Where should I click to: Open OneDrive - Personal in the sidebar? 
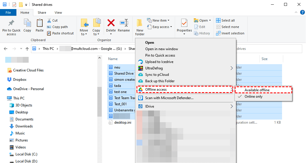[25, 89]
